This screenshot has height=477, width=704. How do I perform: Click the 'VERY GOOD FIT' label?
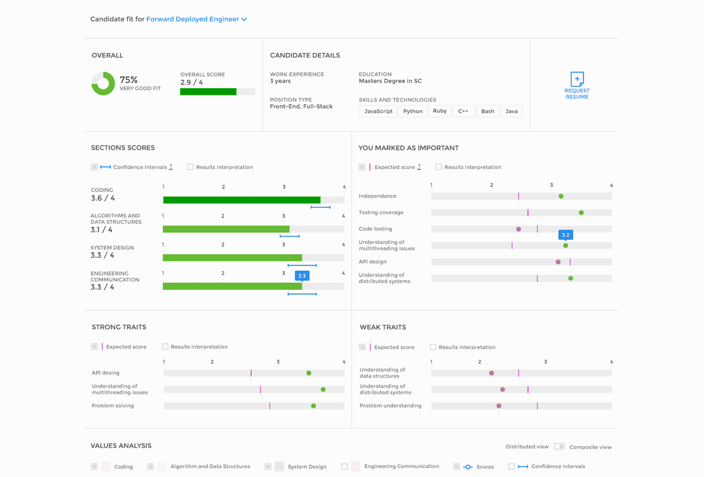pyautogui.click(x=140, y=88)
